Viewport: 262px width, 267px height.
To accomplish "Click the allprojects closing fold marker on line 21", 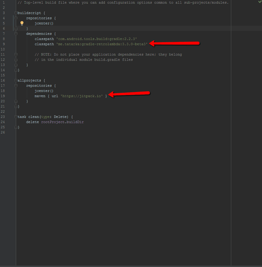I will [16, 106].
